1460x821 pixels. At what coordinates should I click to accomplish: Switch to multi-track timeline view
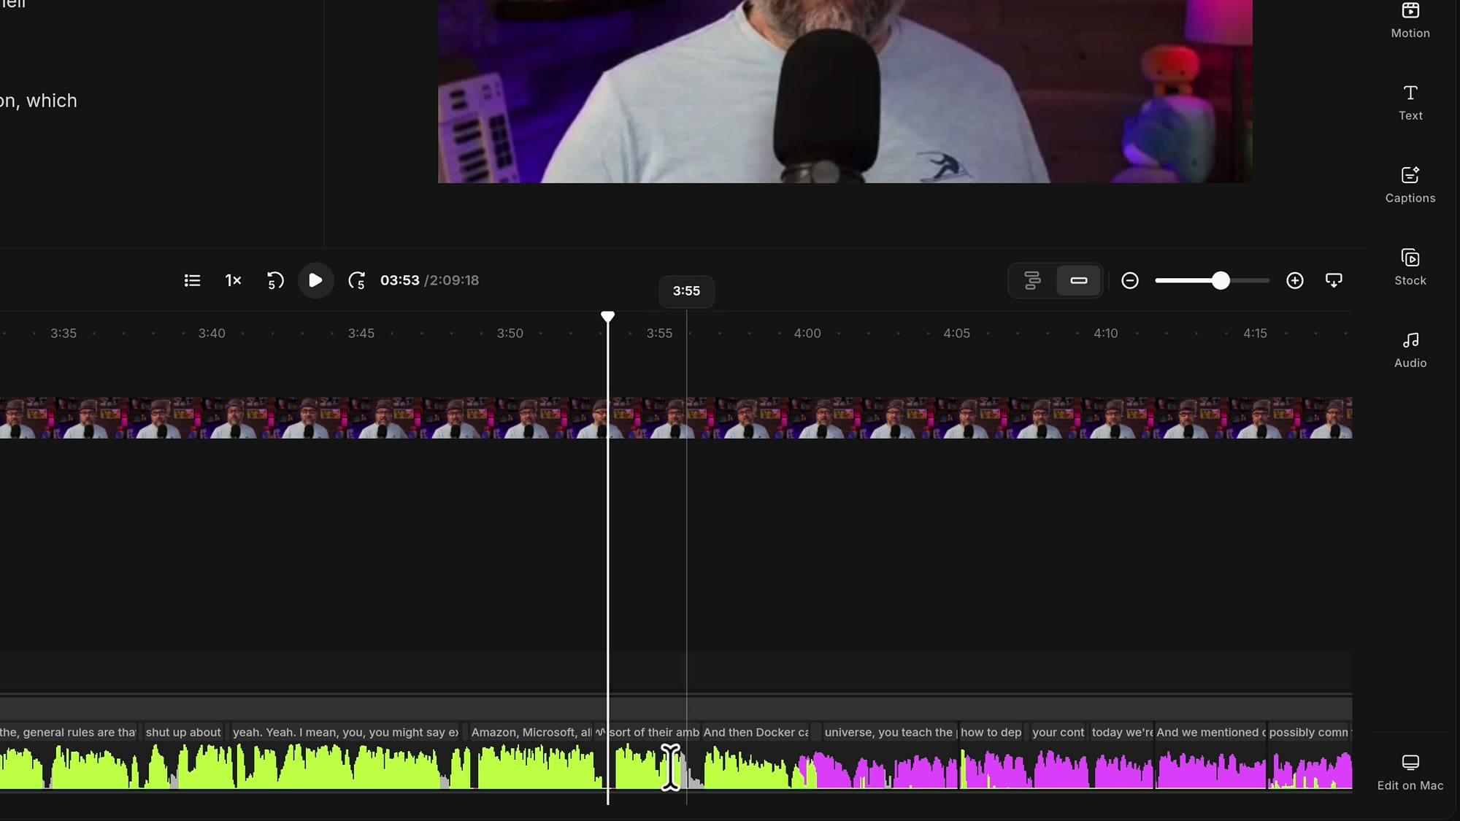(x=1032, y=280)
